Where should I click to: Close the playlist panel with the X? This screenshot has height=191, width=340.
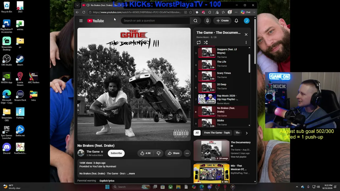coord(246,34)
